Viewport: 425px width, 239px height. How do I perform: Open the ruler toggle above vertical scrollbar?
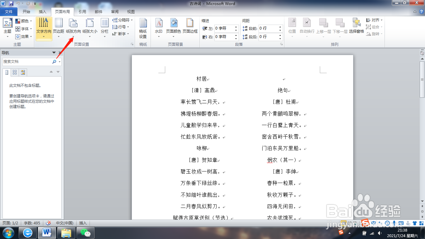point(422,53)
